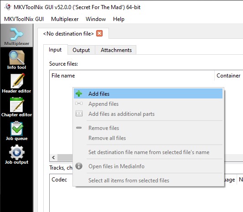Open the Chapter editor
Screen dimensions: 243x212
(x=16, y=107)
